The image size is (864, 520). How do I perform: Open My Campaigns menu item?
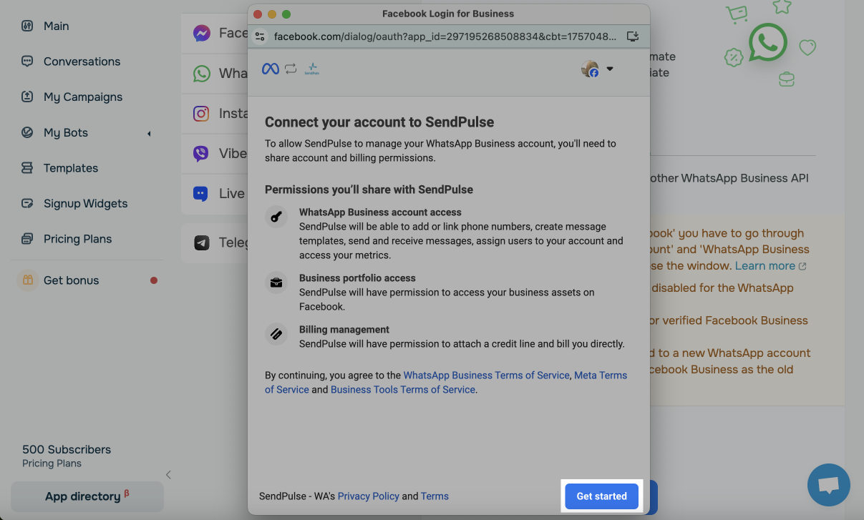pyautogui.click(x=82, y=97)
